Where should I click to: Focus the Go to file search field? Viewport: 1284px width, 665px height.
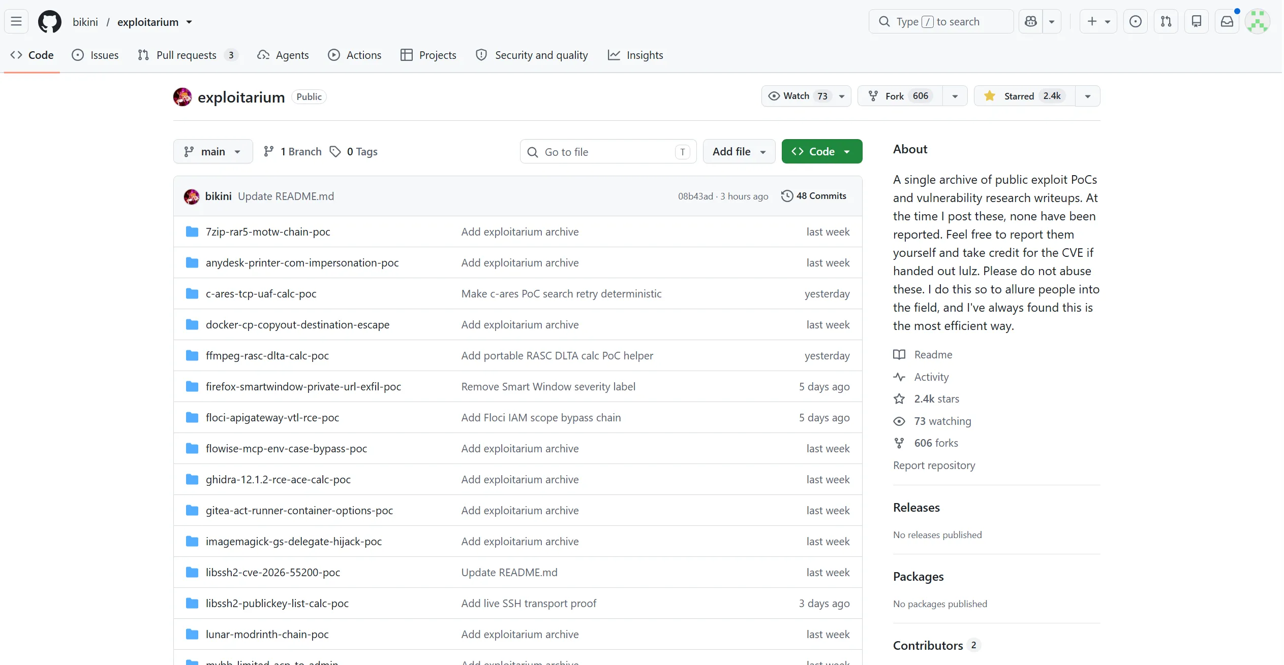pos(608,151)
